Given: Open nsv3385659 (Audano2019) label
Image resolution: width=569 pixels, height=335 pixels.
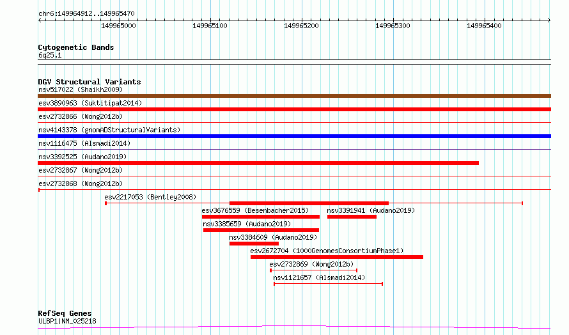Looking at the screenshot, I should (x=247, y=224).
